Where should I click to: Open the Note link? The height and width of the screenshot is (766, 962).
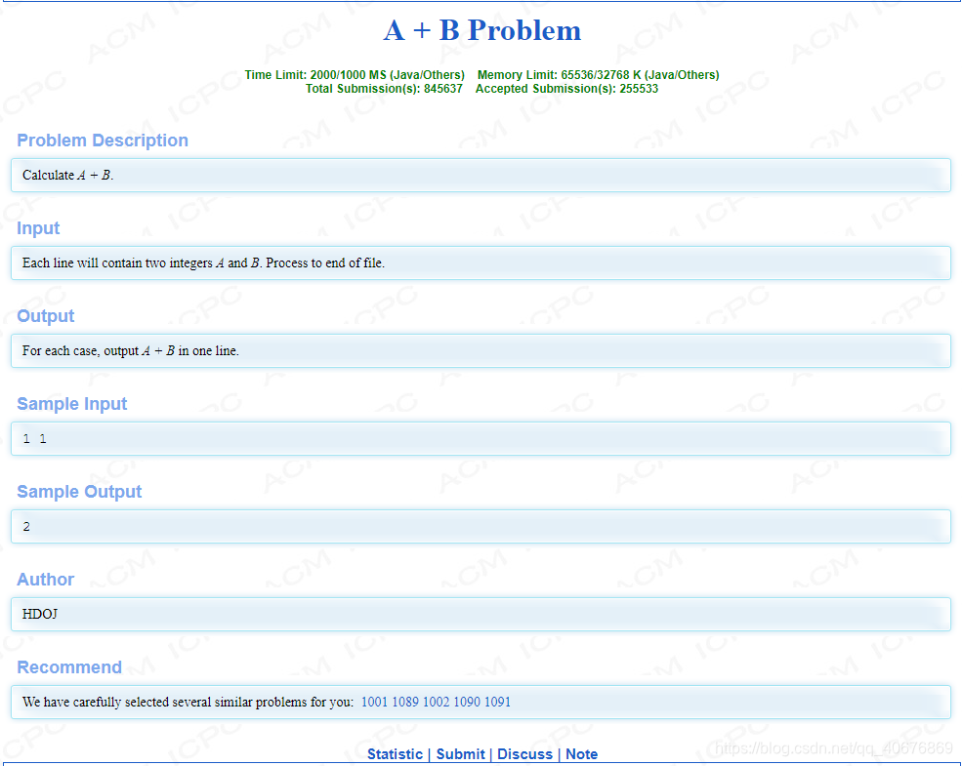tap(581, 753)
